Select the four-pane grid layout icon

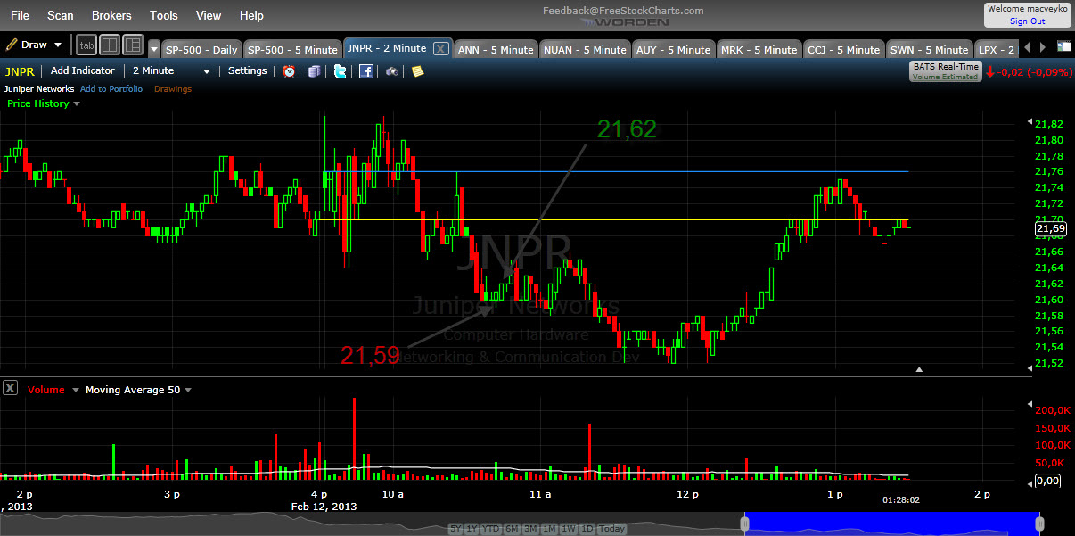[x=110, y=45]
